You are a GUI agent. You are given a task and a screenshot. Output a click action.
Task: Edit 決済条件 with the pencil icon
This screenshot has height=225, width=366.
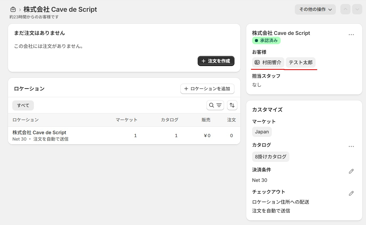coord(351,171)
